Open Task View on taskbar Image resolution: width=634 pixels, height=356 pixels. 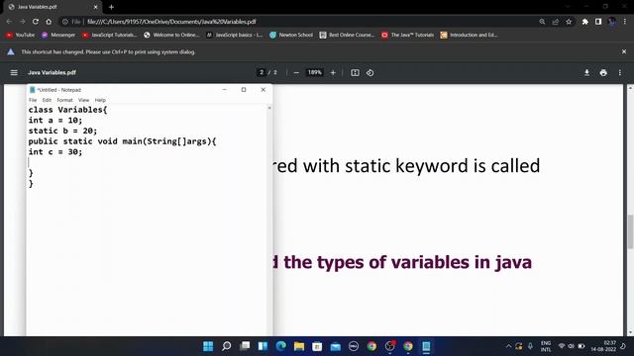click(245, 346)
